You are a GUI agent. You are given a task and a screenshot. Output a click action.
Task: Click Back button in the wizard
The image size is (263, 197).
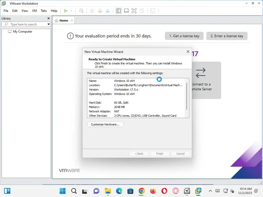[139, 154]
